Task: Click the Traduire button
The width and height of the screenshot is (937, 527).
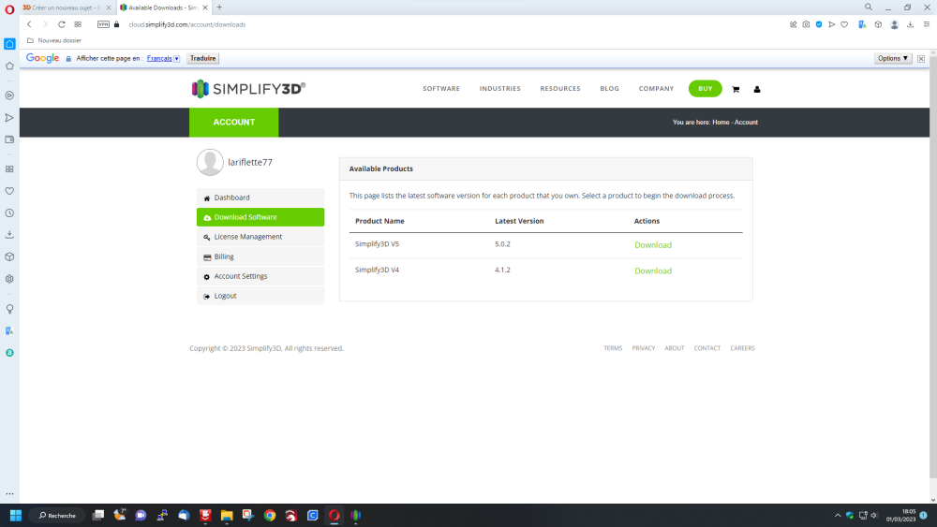Action: pyautogui.click(x=202, y=58)
